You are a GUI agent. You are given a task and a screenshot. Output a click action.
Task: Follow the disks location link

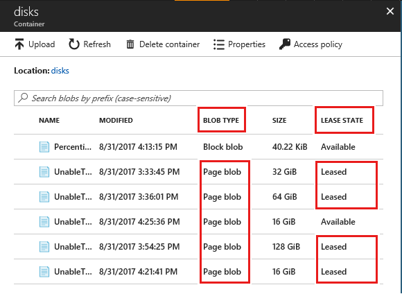(60, 71)
